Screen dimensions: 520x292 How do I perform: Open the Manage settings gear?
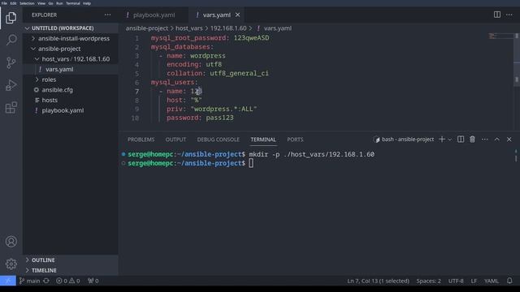11,264
